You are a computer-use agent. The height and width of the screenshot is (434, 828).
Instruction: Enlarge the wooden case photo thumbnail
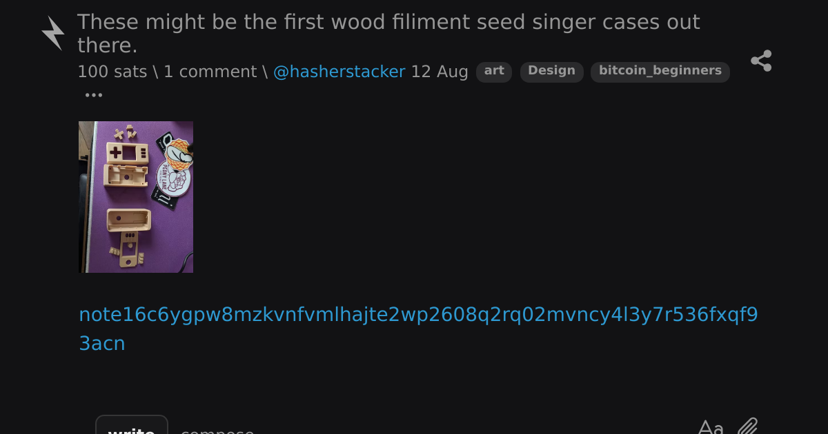136,197
